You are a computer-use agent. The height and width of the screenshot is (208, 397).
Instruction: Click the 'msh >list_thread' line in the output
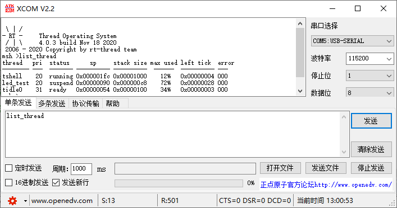point(29,56)
